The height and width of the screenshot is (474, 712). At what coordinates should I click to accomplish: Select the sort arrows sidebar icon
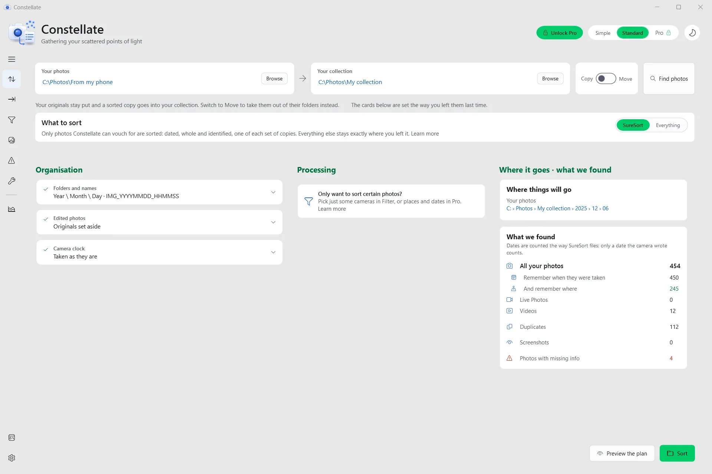pyautogui.click(x=11, y=79)
